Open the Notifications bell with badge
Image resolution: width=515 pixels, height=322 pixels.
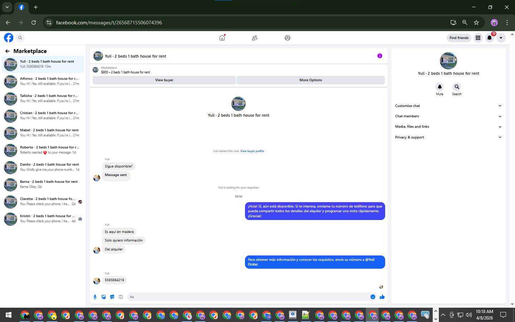tap(490, 38)
